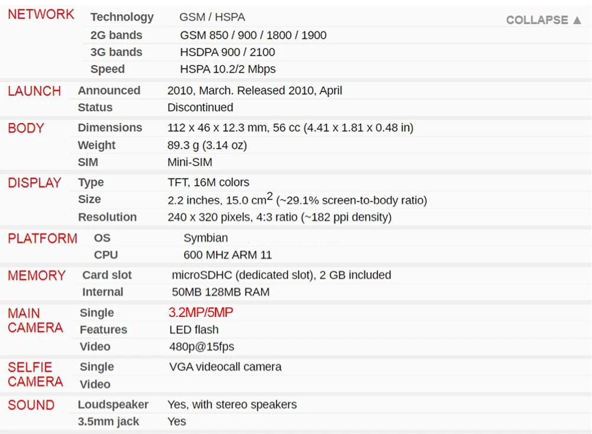Open the LAUNCH section heading
The height and width of the screenshot is (434, 592).
[x=34, y=92]
